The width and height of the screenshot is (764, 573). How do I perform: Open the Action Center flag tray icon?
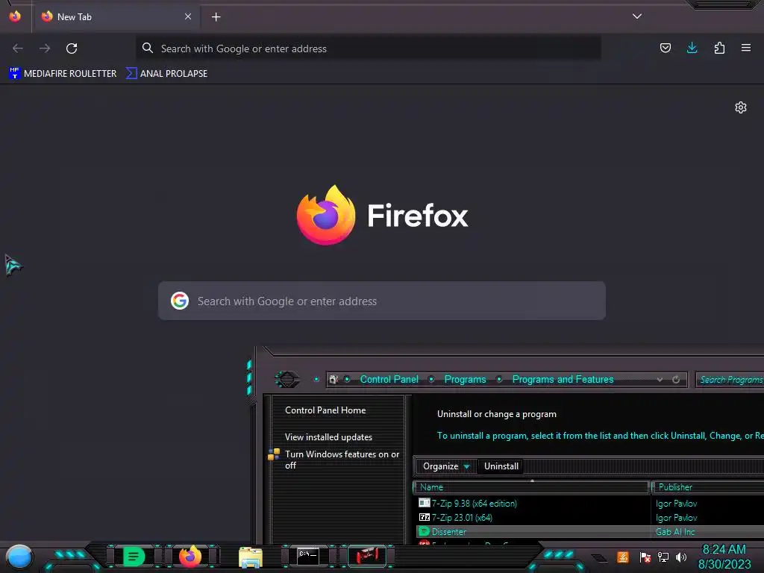pyautogui.click(x=645, y=557)
